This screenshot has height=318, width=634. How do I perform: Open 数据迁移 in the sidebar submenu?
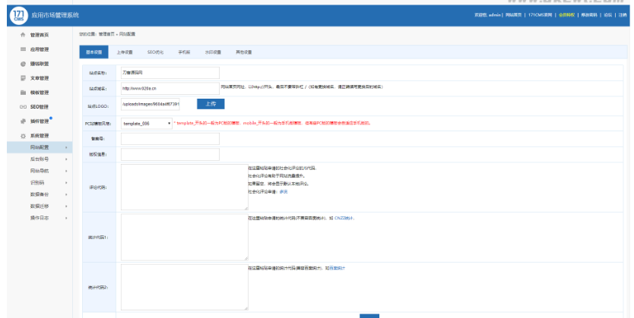point(40,206)
